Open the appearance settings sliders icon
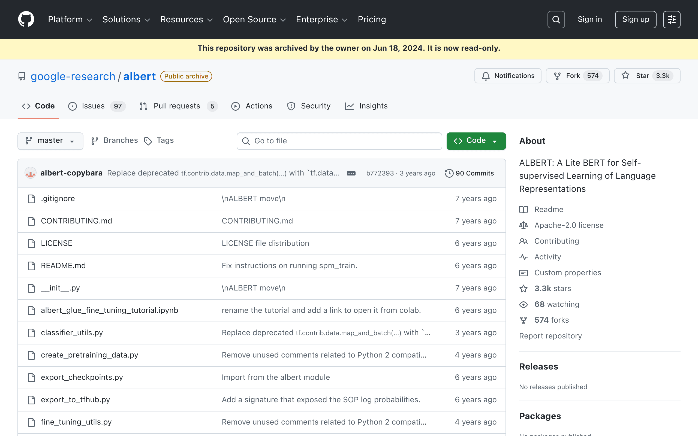698x436 pixels. (x=672, y=20)
